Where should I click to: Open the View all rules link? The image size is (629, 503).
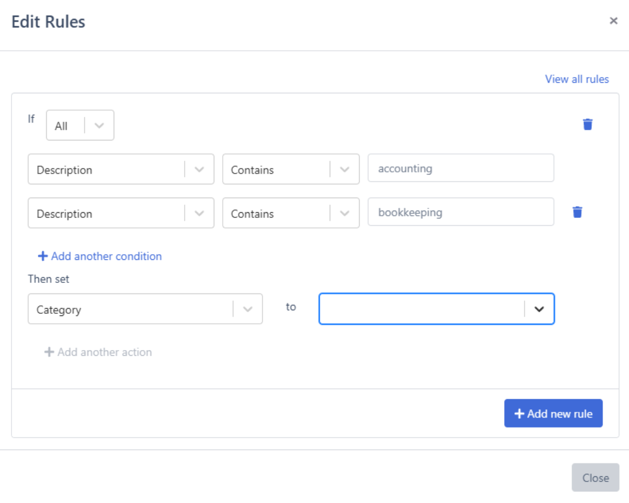[577, 79]
